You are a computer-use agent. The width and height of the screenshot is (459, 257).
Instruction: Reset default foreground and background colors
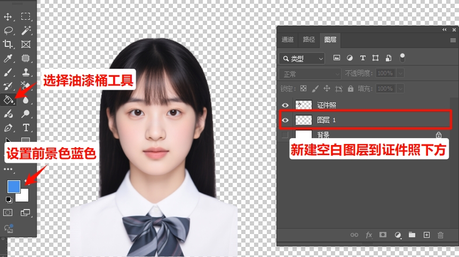[x=9, y=200]
